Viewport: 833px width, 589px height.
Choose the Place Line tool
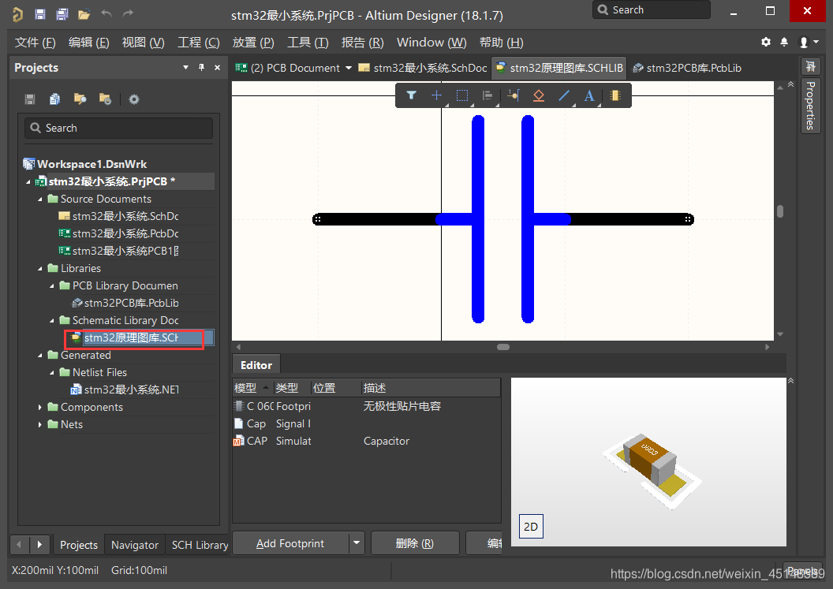[x=564, y=95]
